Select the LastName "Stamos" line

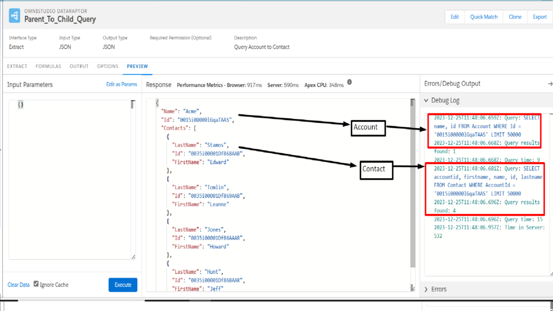coord(200,145)
